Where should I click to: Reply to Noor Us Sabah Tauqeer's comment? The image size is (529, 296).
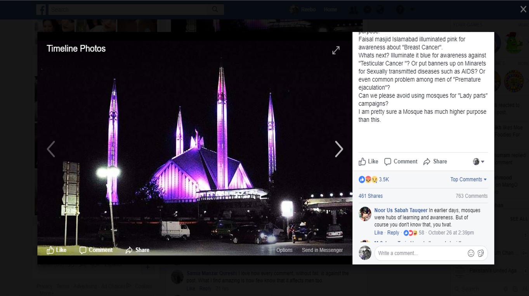(393, 233)
